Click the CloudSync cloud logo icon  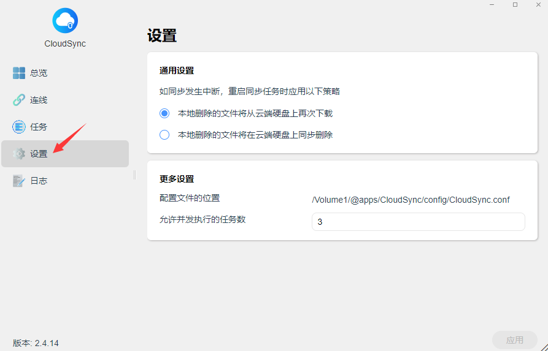pos(65,21)
